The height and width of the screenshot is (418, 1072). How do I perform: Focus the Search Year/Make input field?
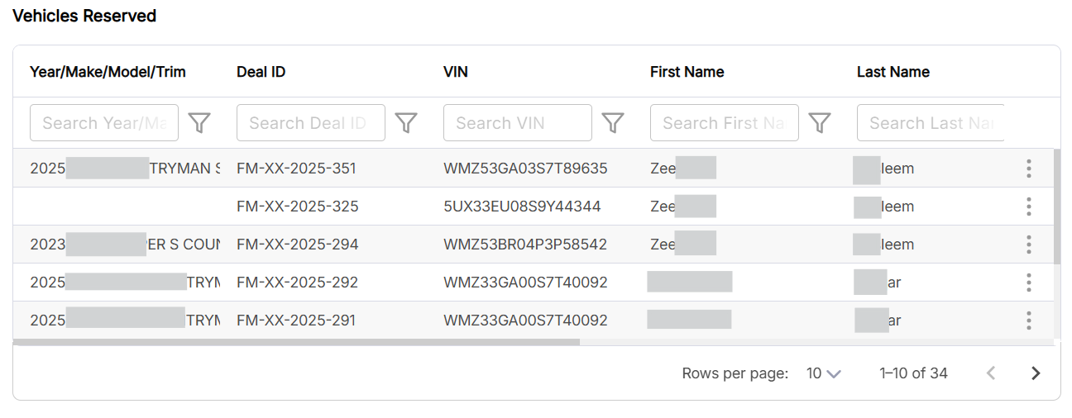[104, 123]
